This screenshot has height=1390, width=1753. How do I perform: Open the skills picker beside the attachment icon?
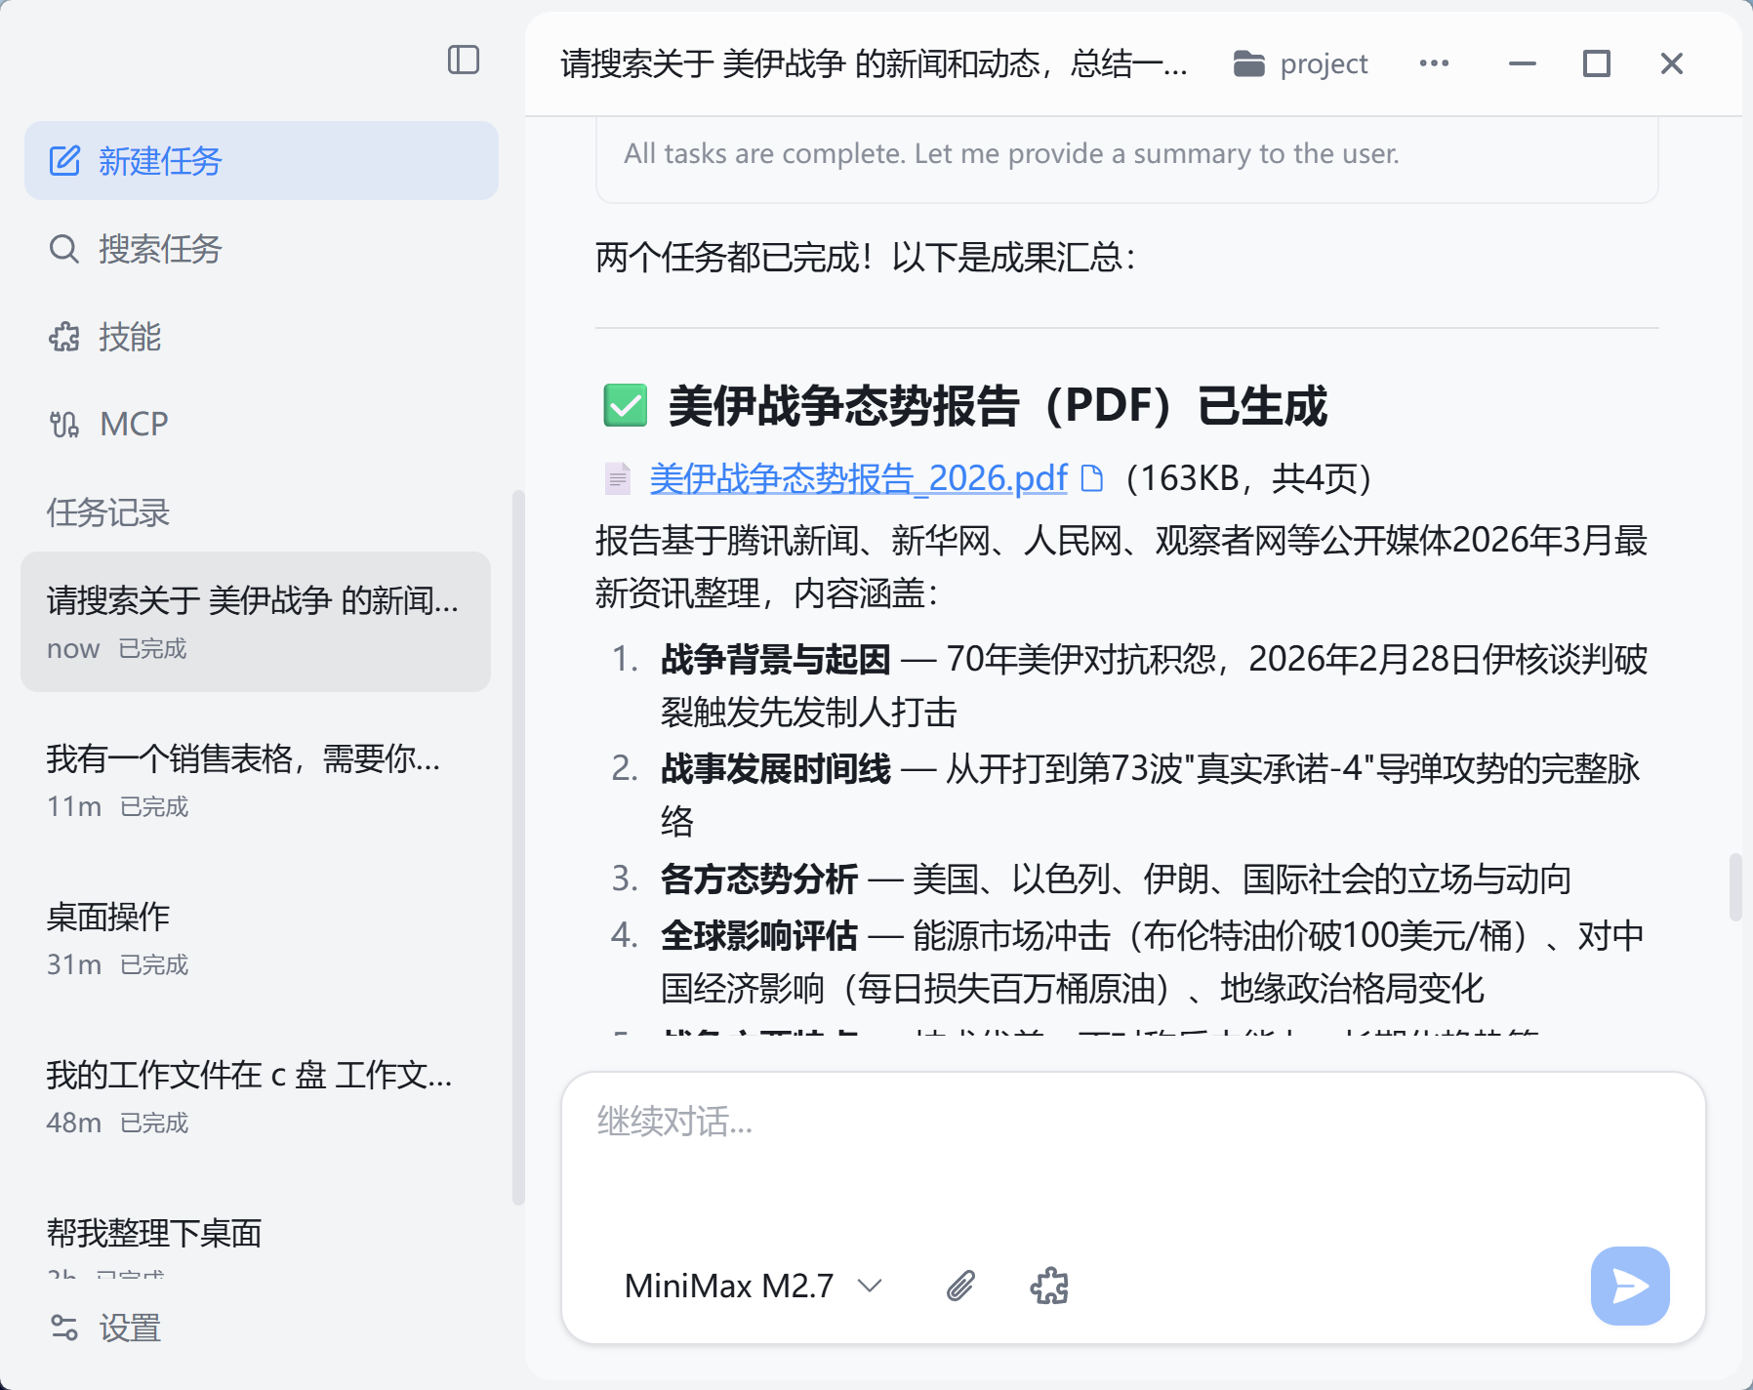coord(1050,1287)
